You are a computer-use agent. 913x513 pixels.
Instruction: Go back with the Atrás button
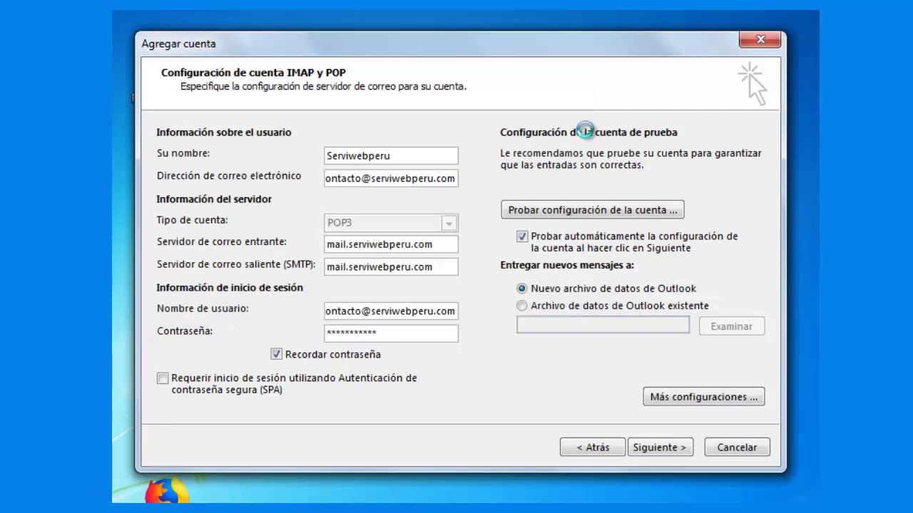coord(593,447)
